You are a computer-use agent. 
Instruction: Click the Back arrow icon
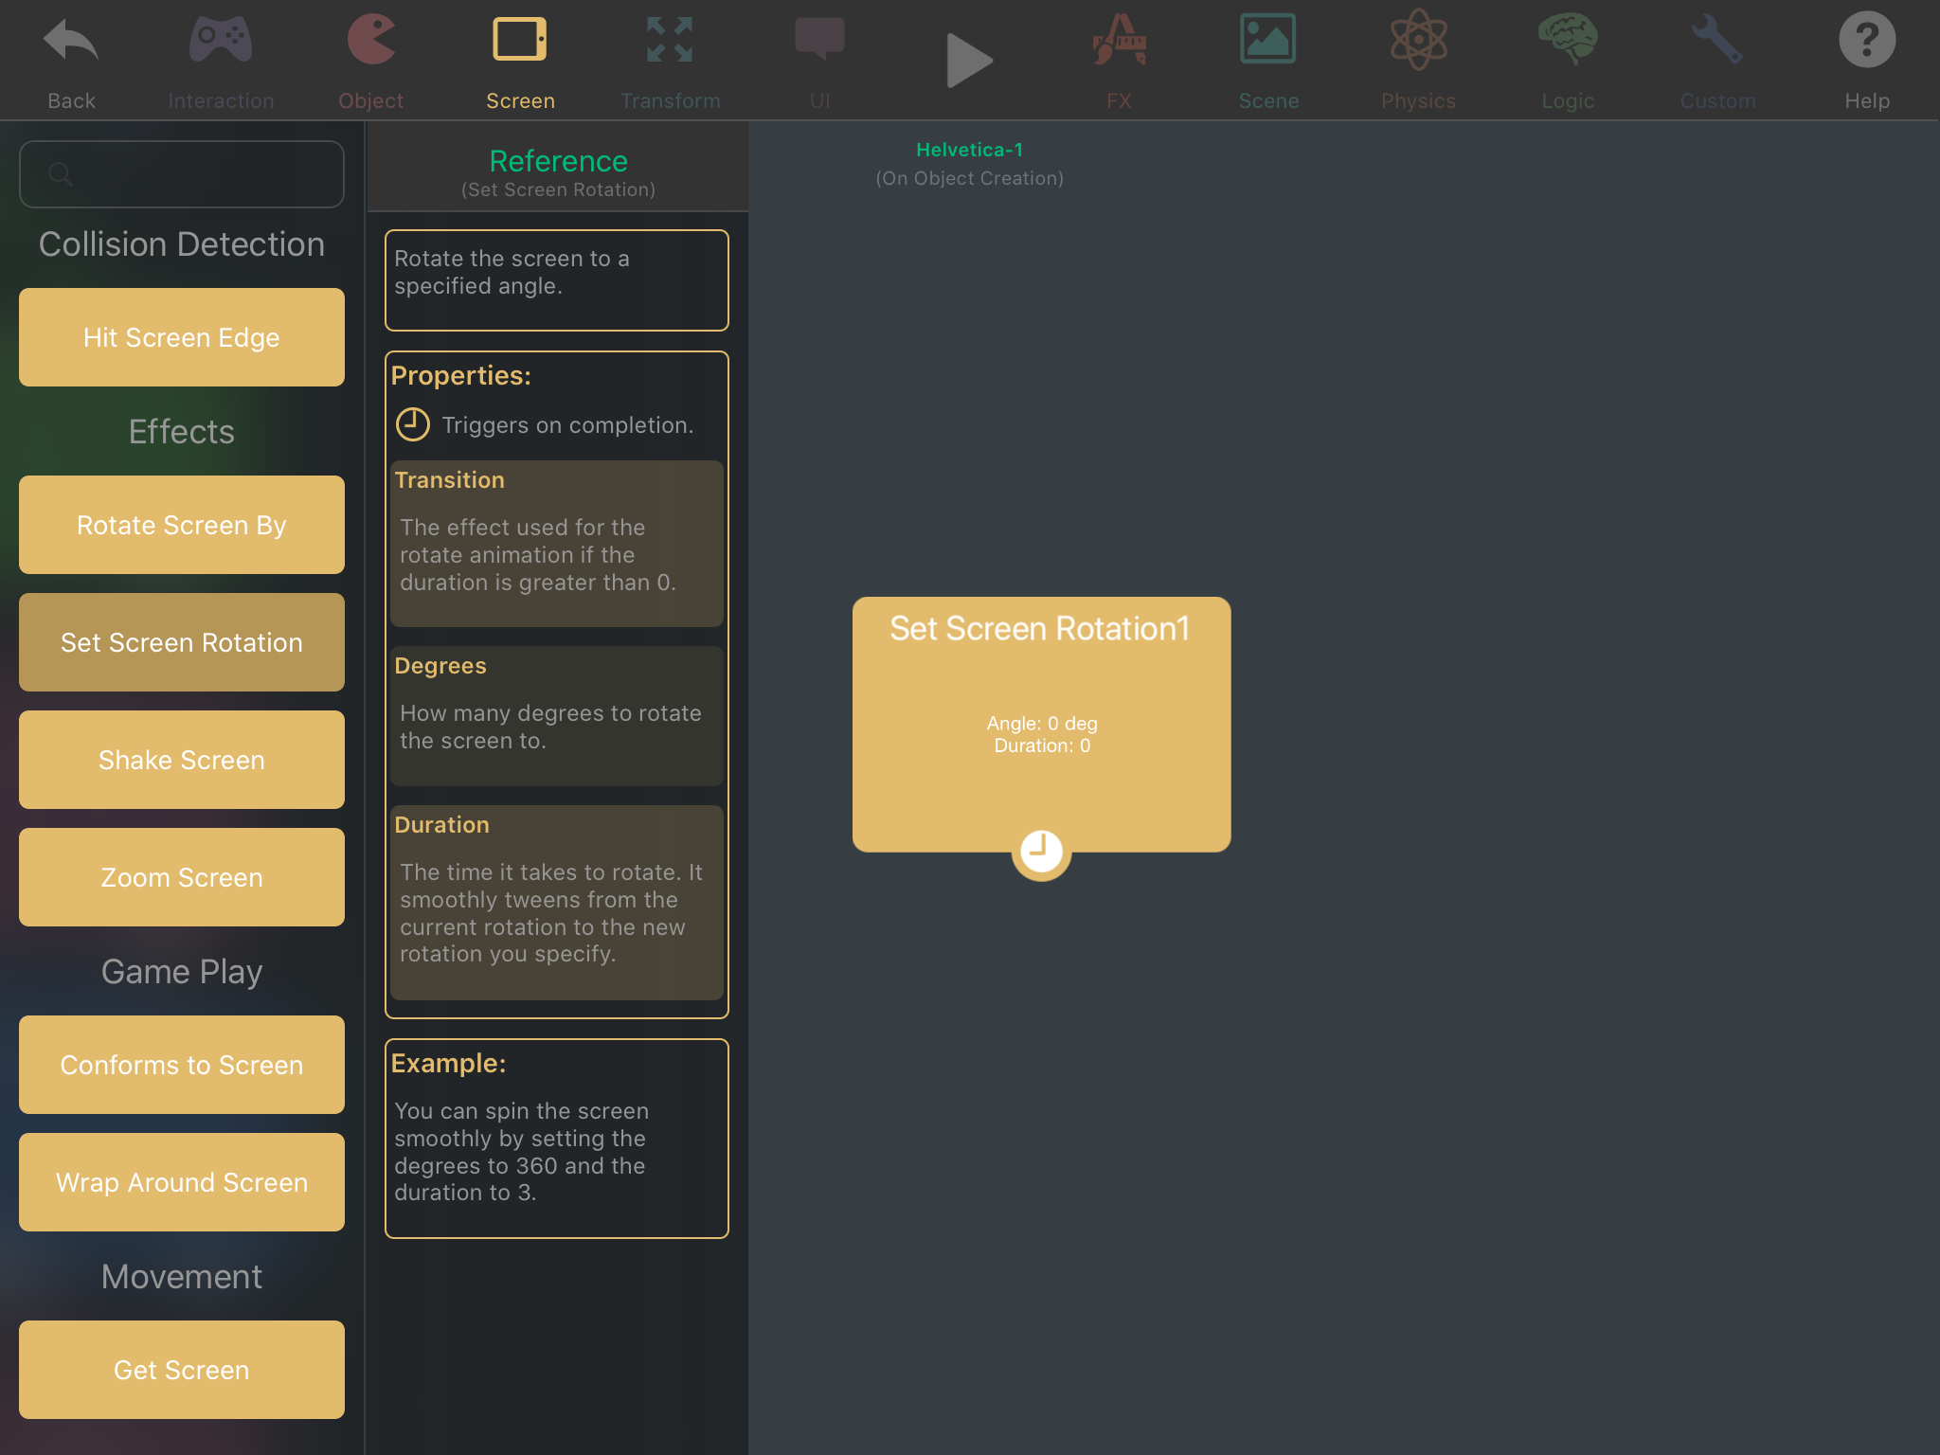[71, 43]
